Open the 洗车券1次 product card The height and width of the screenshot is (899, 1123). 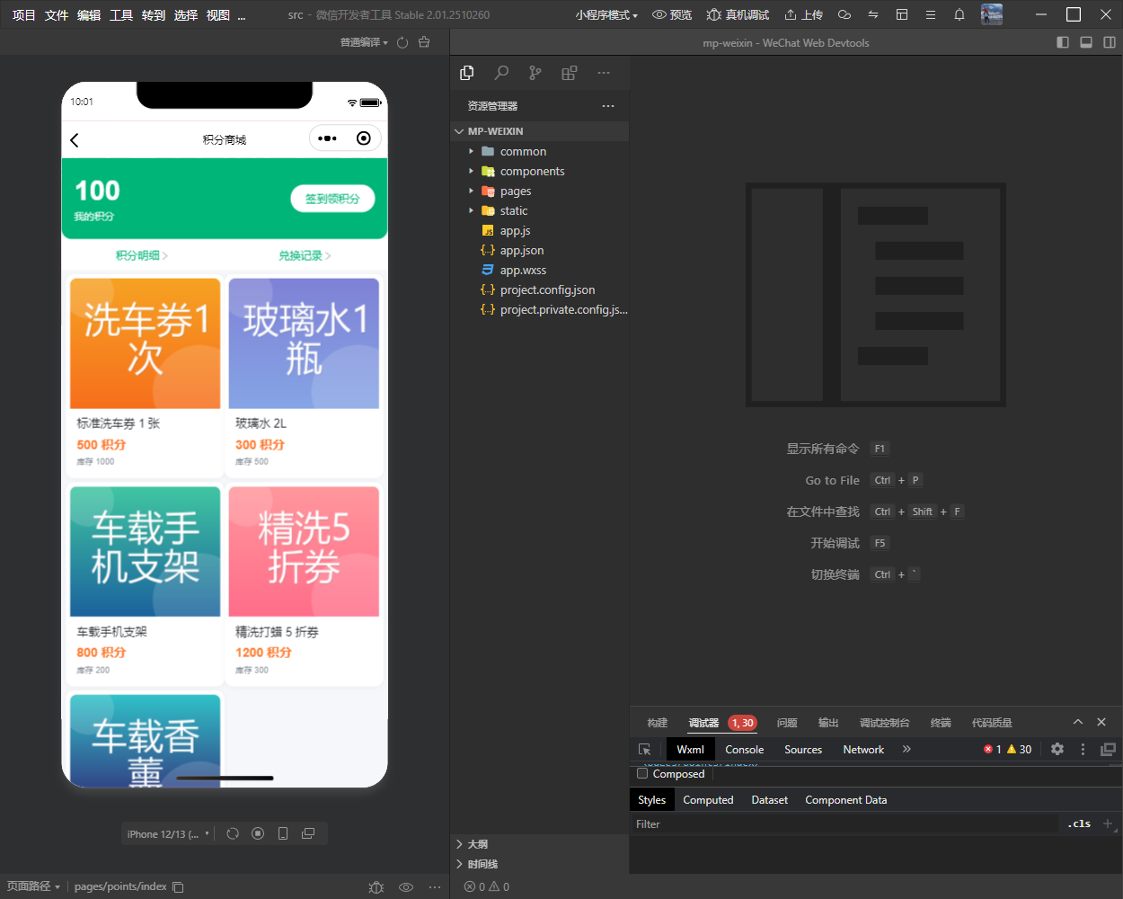(x=146, y=376)
